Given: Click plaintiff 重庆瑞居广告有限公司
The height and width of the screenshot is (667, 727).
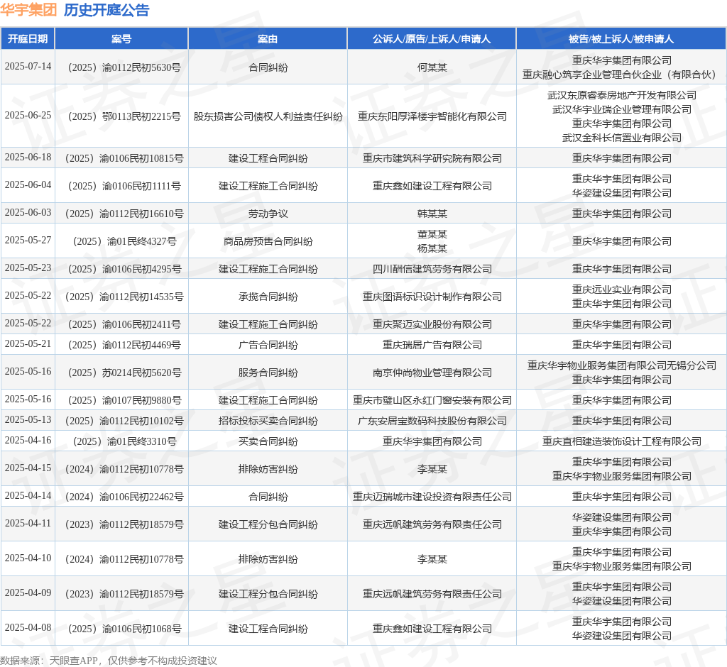Looking at the screenshot, I should 432,346.
